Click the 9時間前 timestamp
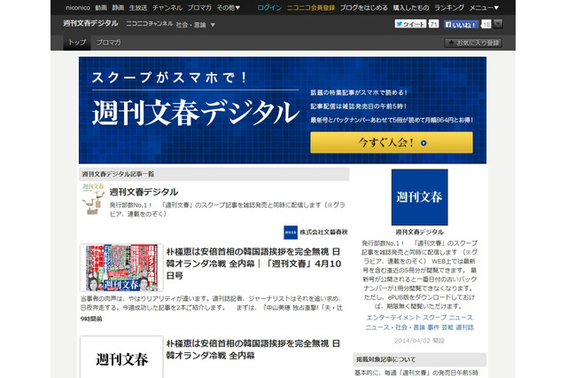Image resolution: width=567 pixels, height=378 pixels. point(91,319)
